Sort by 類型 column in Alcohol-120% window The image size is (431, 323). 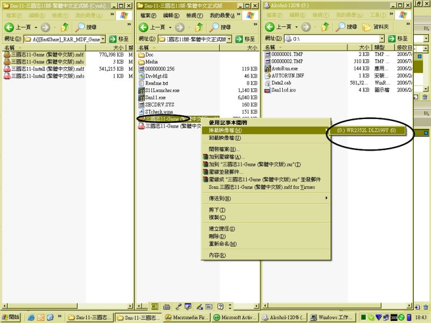pos(383,47)
